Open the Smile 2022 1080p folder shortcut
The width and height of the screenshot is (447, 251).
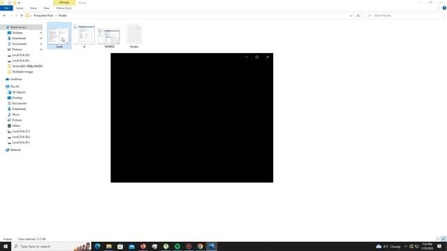tap(27, 66)
